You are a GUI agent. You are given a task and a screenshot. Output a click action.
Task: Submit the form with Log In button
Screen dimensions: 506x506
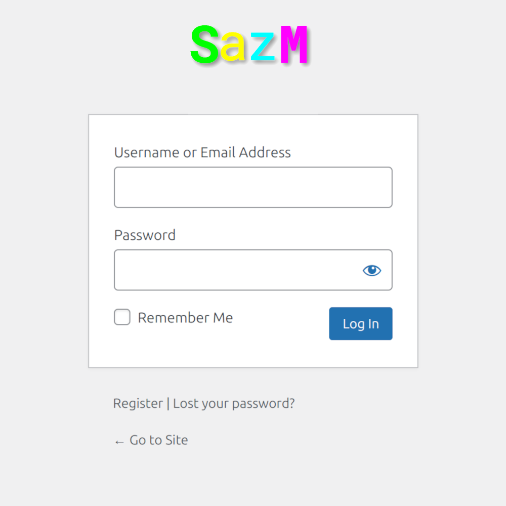[x=361, y=324]
